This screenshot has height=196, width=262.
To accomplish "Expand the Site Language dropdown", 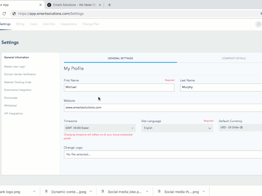I will tap(177, 128).
